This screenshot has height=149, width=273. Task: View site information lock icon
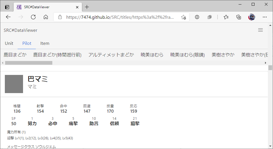click(x=60, y=17)
